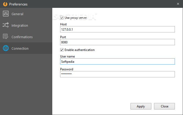Screen dimensions: 183x115
Task: Click the Password label text
Action: tap(67, 69)
